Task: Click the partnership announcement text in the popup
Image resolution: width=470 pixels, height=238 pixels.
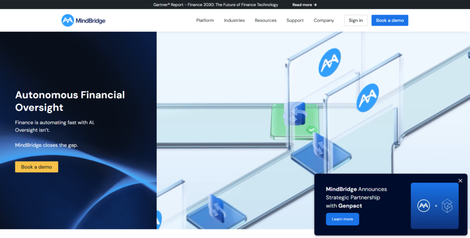Action: [x=356, y=197]
